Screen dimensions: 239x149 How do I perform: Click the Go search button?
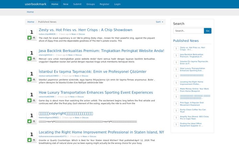coord(207,31)
